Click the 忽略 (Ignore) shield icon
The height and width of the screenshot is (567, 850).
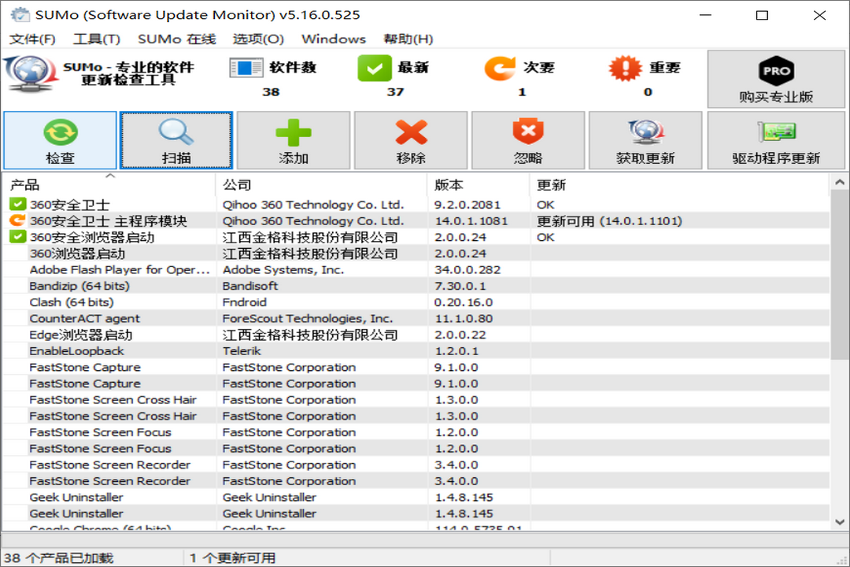coord(528,132)
